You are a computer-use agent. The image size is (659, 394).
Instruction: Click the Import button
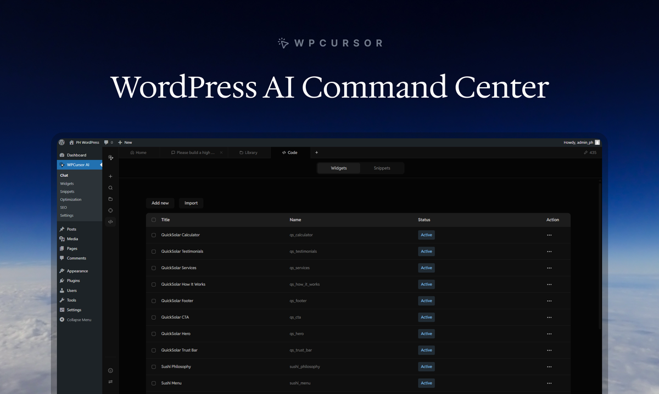point(191,203)
